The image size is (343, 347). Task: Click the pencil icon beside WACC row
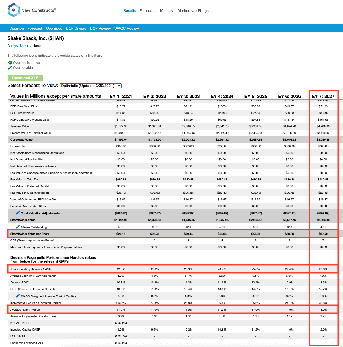point(18,296)
